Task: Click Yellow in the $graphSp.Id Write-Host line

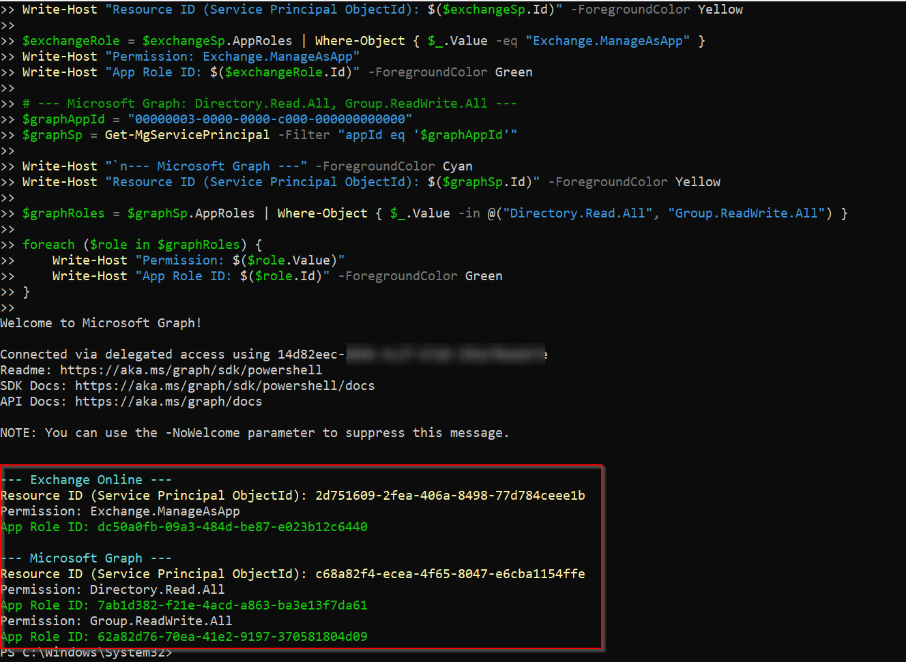Action: point(698,182)
